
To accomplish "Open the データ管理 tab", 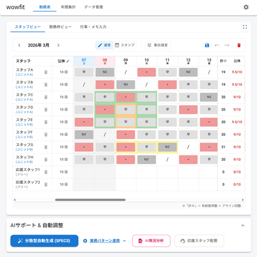I will click(x=94, y=7).
